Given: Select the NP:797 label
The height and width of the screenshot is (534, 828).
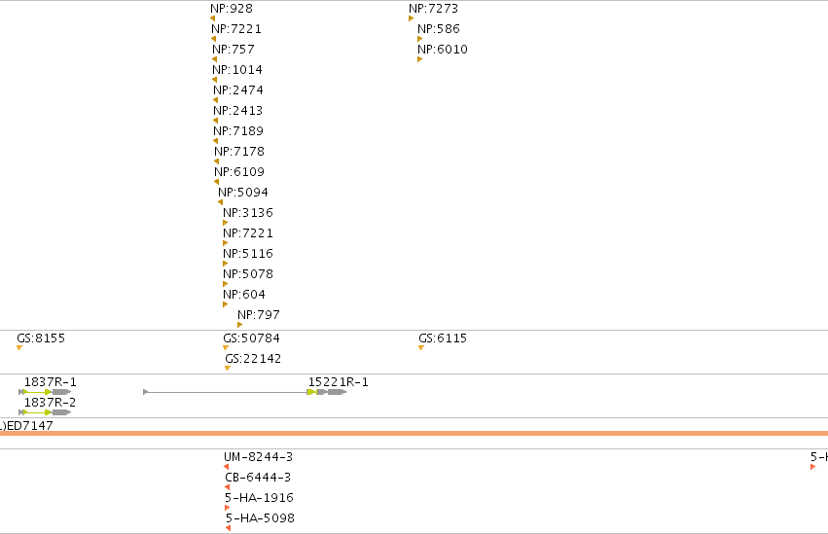Looking at the screenshot, I should [259, 315].
